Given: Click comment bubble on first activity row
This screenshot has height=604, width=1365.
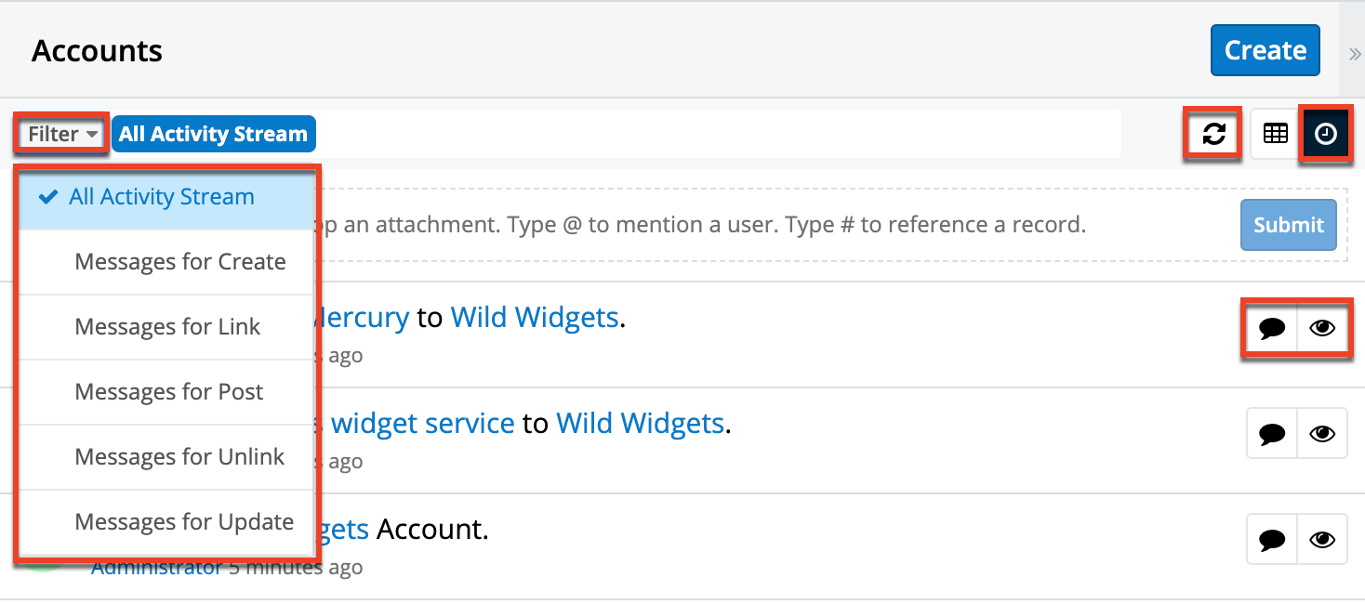Looking at the screenshot, I should pyautogui.click(x=1271, y=328).
